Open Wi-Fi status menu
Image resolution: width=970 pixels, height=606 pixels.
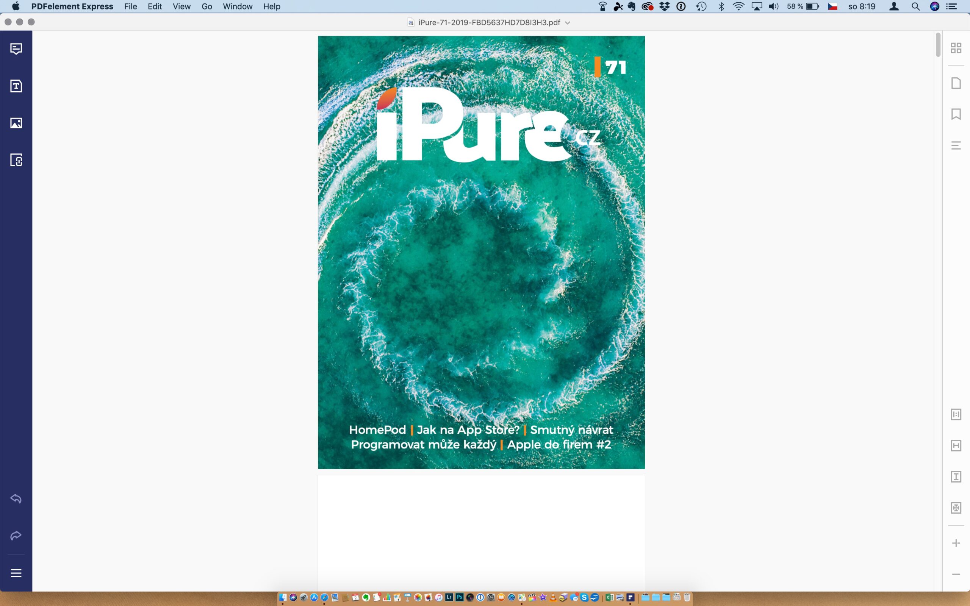point(738,6)
